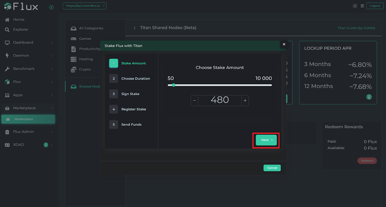386x207 pixels.
Task: Select the Crypto category
Action: tap(85, 69)
